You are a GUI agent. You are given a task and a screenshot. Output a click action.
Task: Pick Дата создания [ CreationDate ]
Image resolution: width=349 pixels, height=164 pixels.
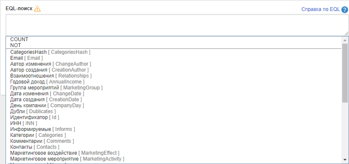(174, 100)
